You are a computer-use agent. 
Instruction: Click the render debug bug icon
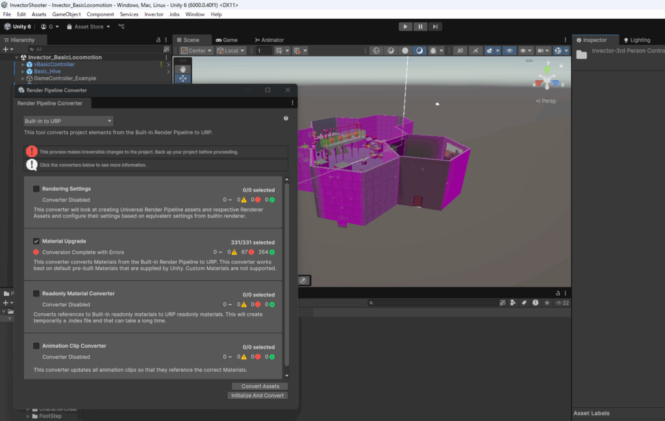click(x=433, y=51)
